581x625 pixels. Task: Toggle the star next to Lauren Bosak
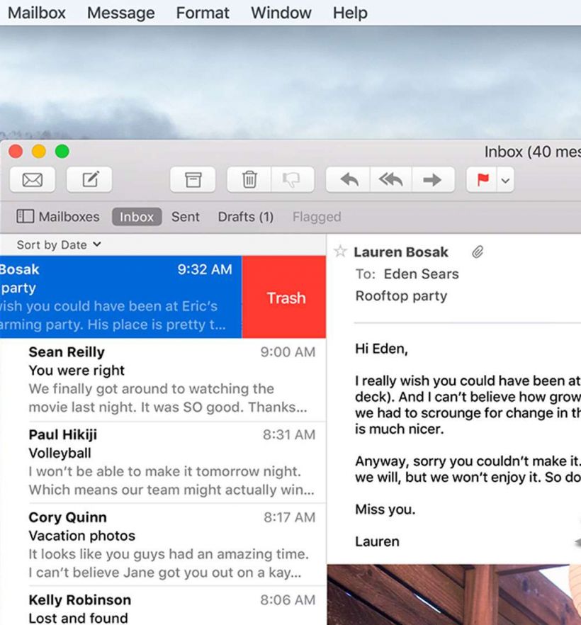click(340, 252)
